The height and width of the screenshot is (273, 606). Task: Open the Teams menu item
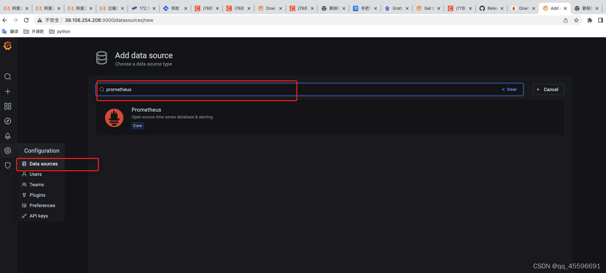pyautogui.click(x=41, y=185)
